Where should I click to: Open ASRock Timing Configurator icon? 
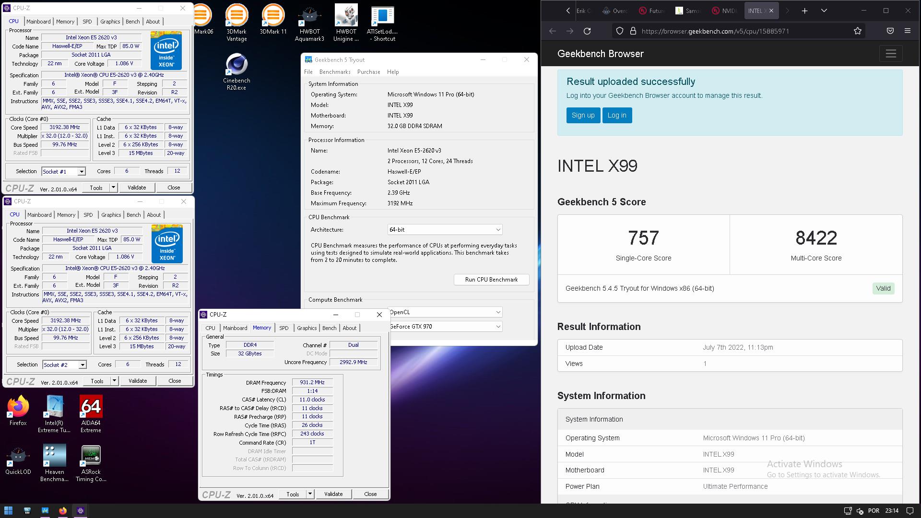click(x=91, y=463)
